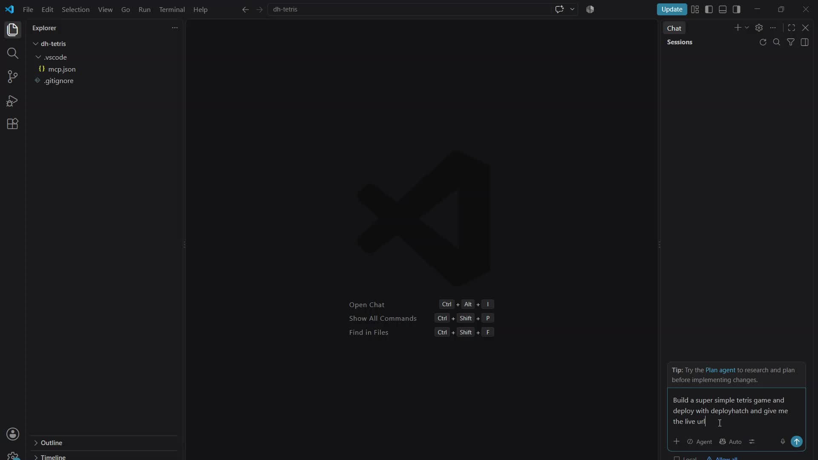Click the Copilot chat icon in the title bar
The height and width of the screenshot is (460, 818).
coord(559,9)
